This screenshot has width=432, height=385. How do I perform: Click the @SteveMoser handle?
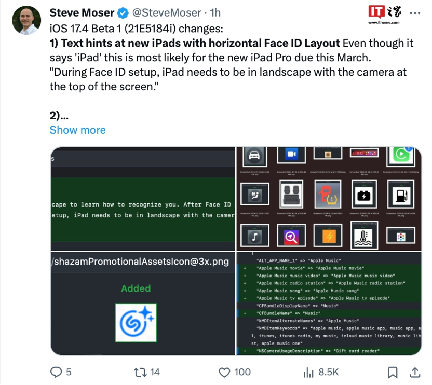(x=167, y=12)
